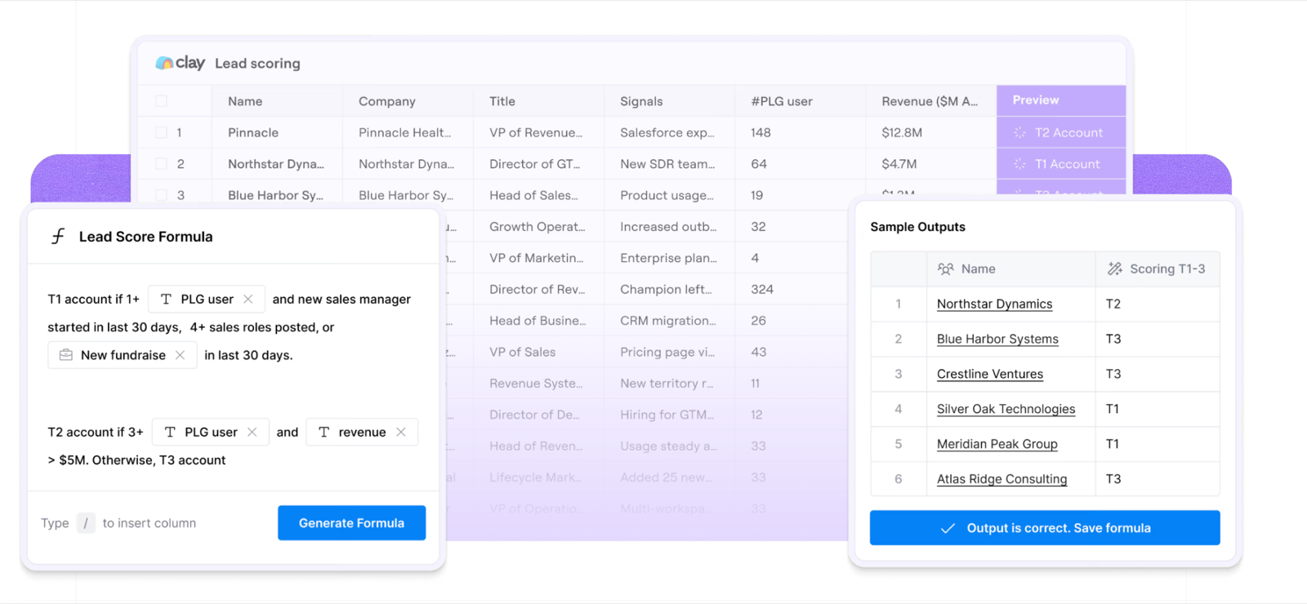1307x604 pixels.
Task: Click the briefcase icon in New fundraise tag
Action: (66, 355)
